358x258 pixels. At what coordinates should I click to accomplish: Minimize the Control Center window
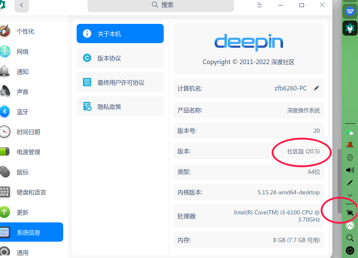tap(281, 5)
